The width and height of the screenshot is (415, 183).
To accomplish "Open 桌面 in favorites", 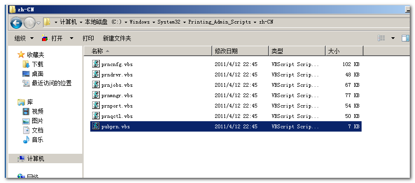I will [x=37, y=74].
